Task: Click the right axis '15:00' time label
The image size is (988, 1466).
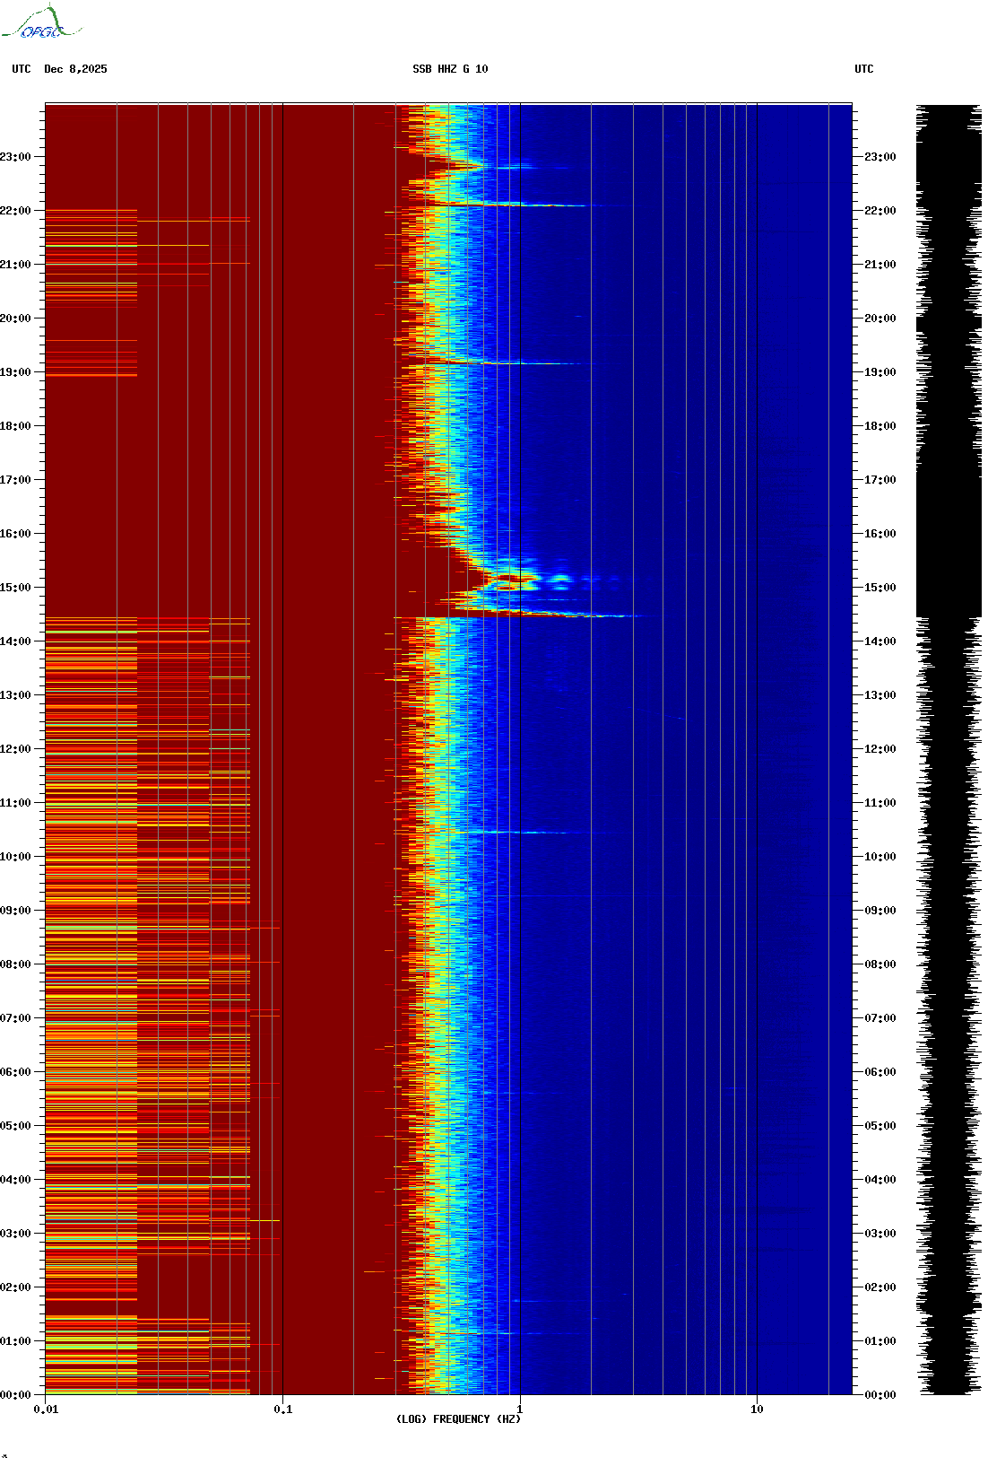Action: pyautogui.click(x=880, y=588)
